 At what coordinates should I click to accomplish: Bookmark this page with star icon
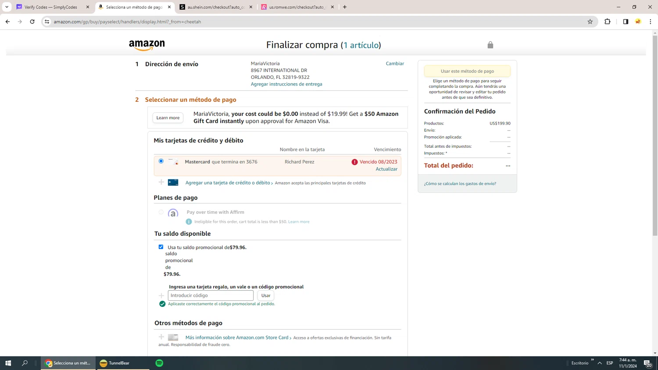590,21
